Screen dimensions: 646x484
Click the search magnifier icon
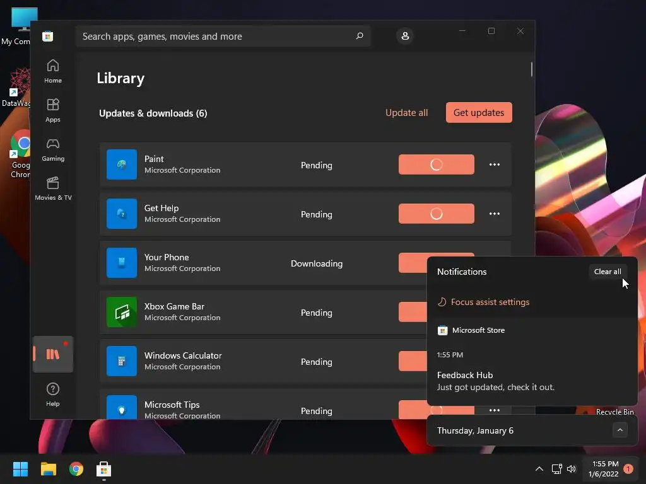[359, 36]
